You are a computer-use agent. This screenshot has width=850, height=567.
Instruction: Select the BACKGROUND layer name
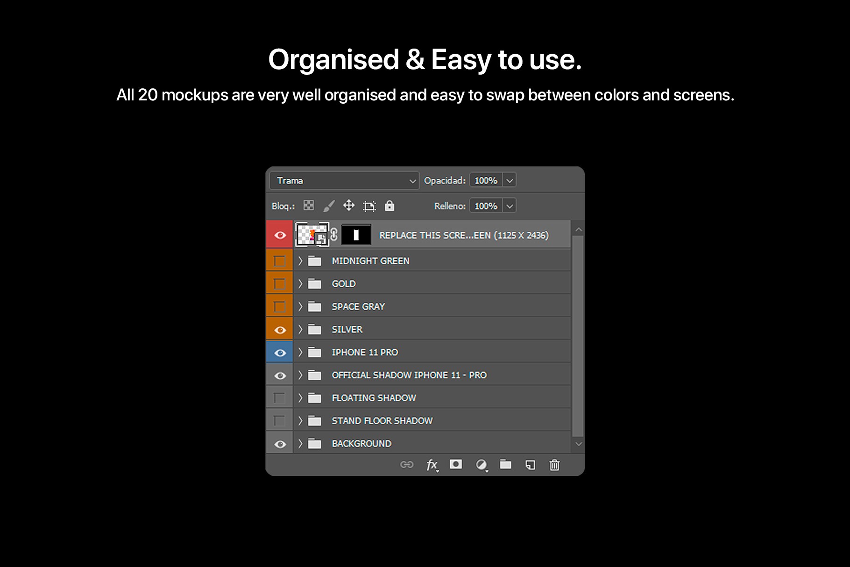point(361,444)
